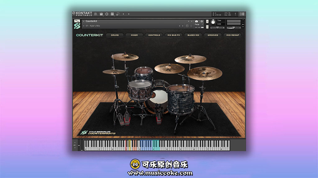
Task: Toggle the AUX button on instrument header
Action: click(x=243, y=24)
